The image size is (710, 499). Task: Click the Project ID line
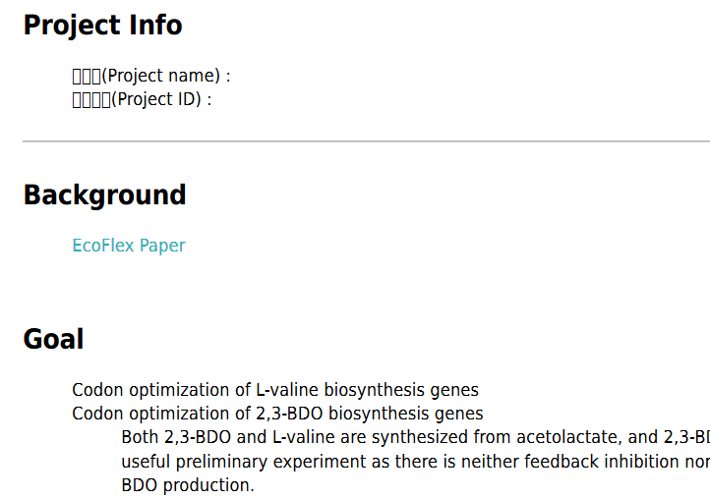coord(142,99)
